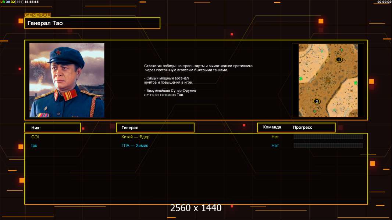Click the UR 30 32 FPS counter overlay
The width and height of the screenshot is (392, 220).
coord(7,2)
